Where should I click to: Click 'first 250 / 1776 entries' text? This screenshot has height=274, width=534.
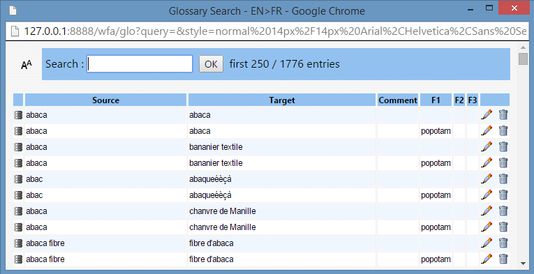pos(284,64)
